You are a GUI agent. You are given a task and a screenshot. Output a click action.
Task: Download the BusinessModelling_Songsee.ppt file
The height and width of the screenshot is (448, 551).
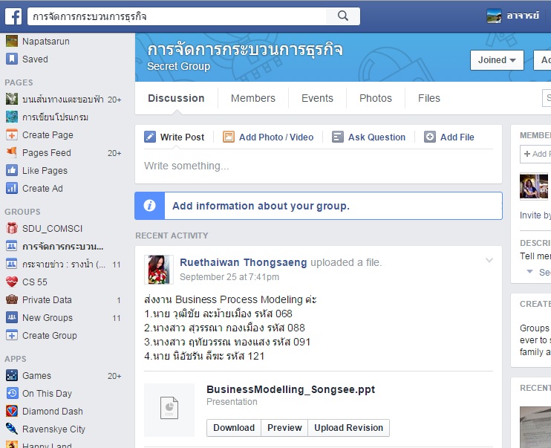234,428
